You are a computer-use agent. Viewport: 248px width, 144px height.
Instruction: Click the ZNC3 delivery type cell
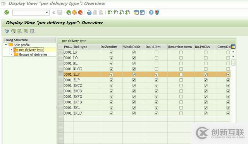(86, 91)
